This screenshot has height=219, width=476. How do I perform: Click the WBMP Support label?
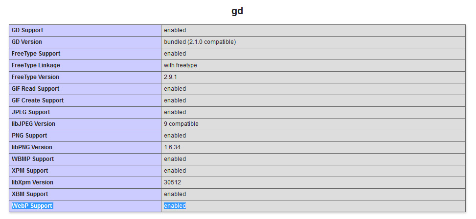coord(33,159)
